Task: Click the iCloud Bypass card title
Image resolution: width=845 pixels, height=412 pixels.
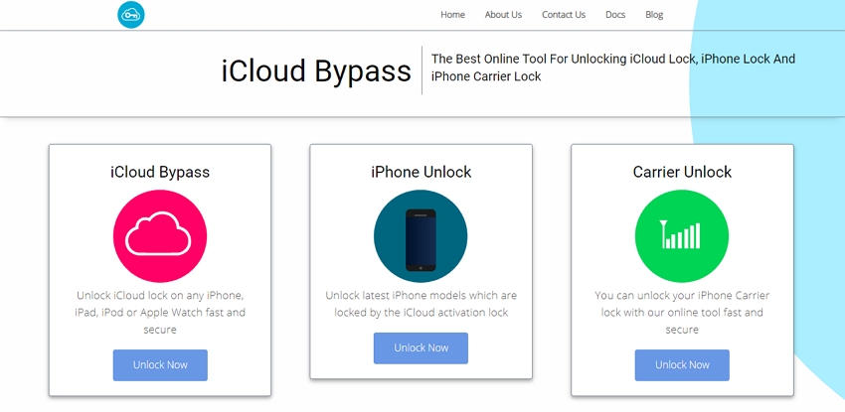Action: click(x=160, y=172)
